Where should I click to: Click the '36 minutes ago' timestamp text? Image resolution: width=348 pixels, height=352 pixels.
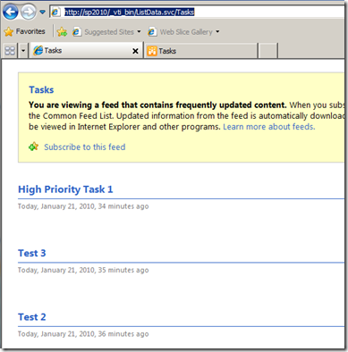123,334
